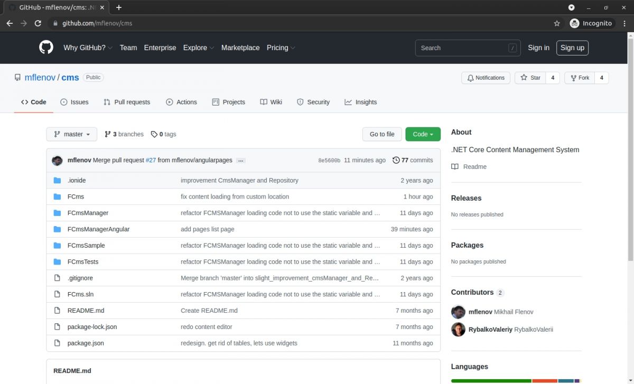Open the FCmsManager folder
Image resolution: width=634 pixels, height=384 pixels.
pyautogui.click(x=88, y=213)
